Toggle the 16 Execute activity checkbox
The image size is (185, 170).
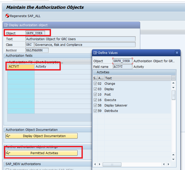coord(95,100)
